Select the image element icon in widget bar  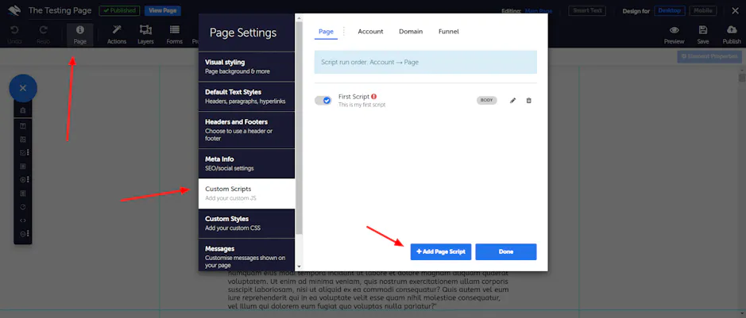pyautogui.click(x=23, y=140)
